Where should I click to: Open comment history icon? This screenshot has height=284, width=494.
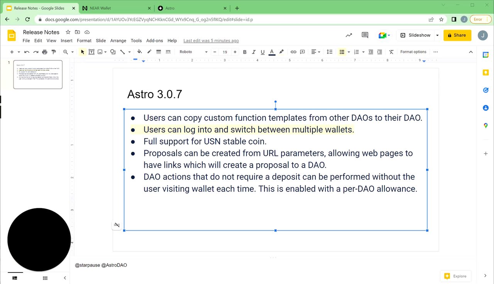(x=365, y=35)
